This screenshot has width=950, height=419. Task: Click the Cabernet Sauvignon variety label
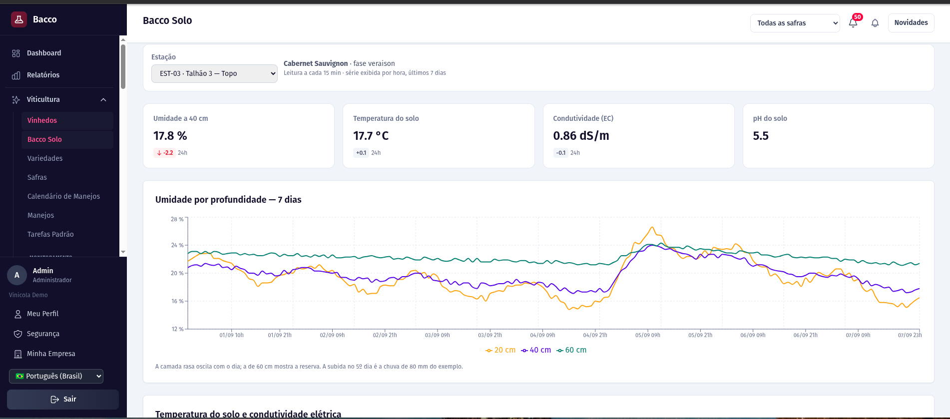316,63
